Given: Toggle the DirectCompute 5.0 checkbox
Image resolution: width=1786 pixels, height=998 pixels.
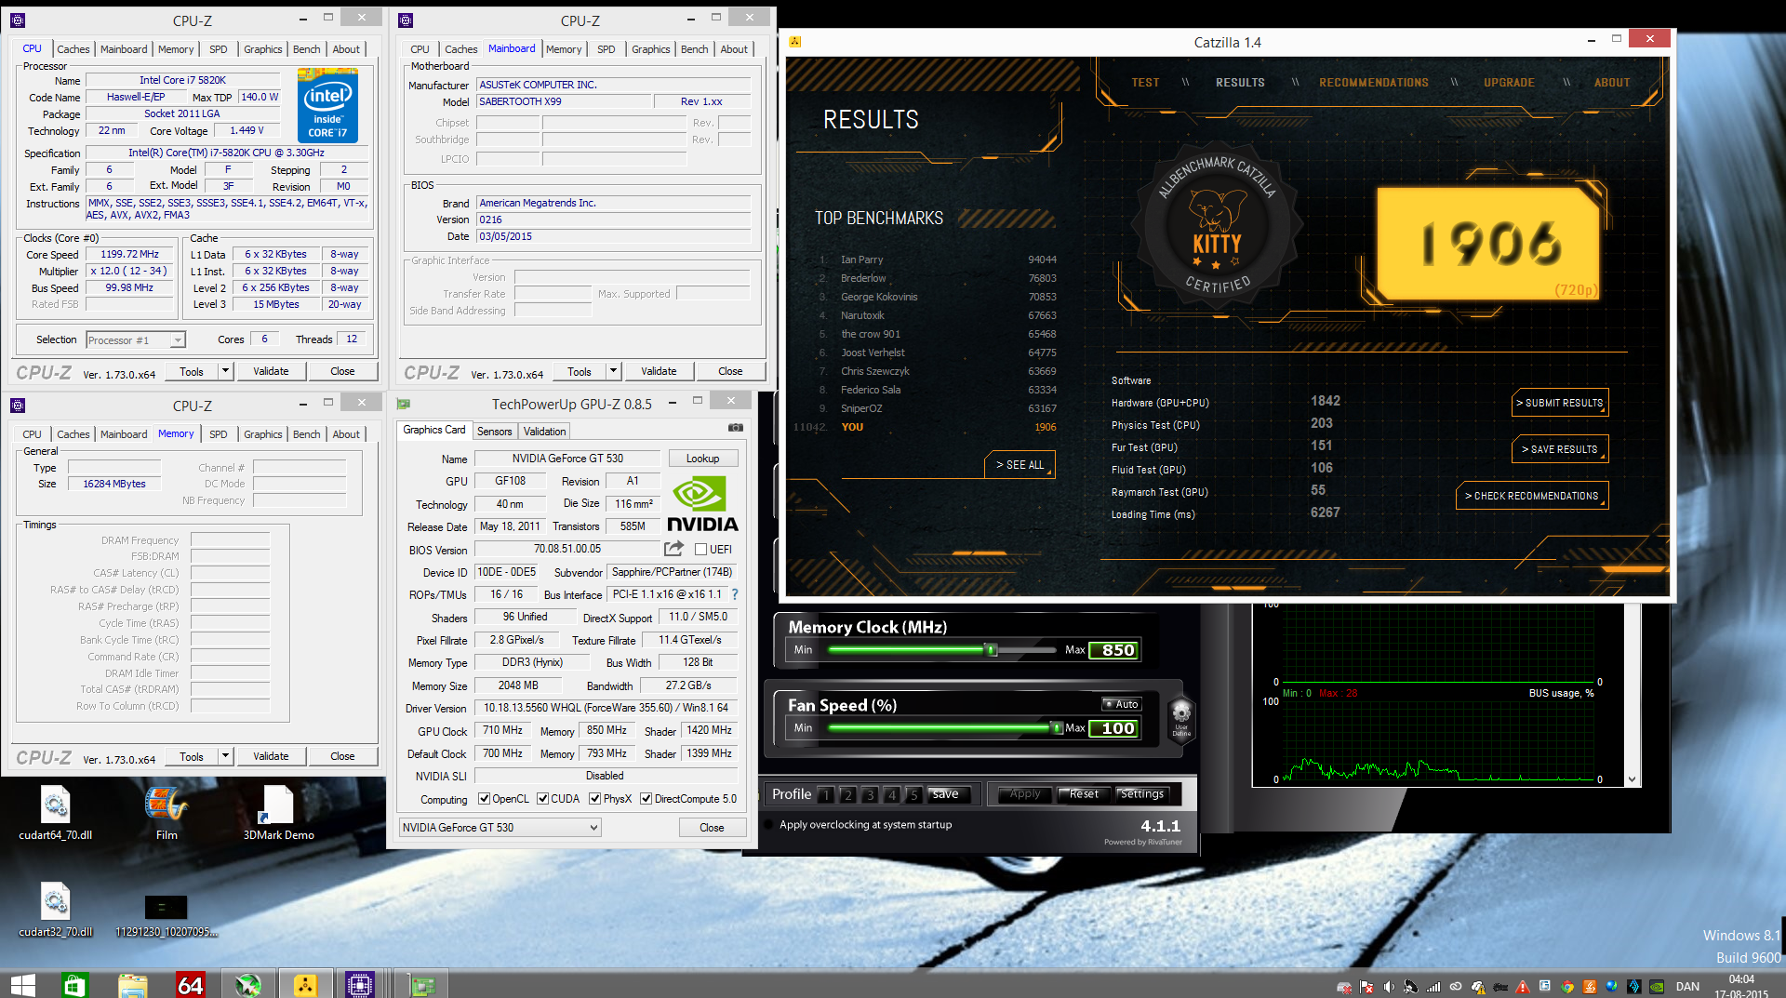Looking at the screenshot, I should [646, 799].
